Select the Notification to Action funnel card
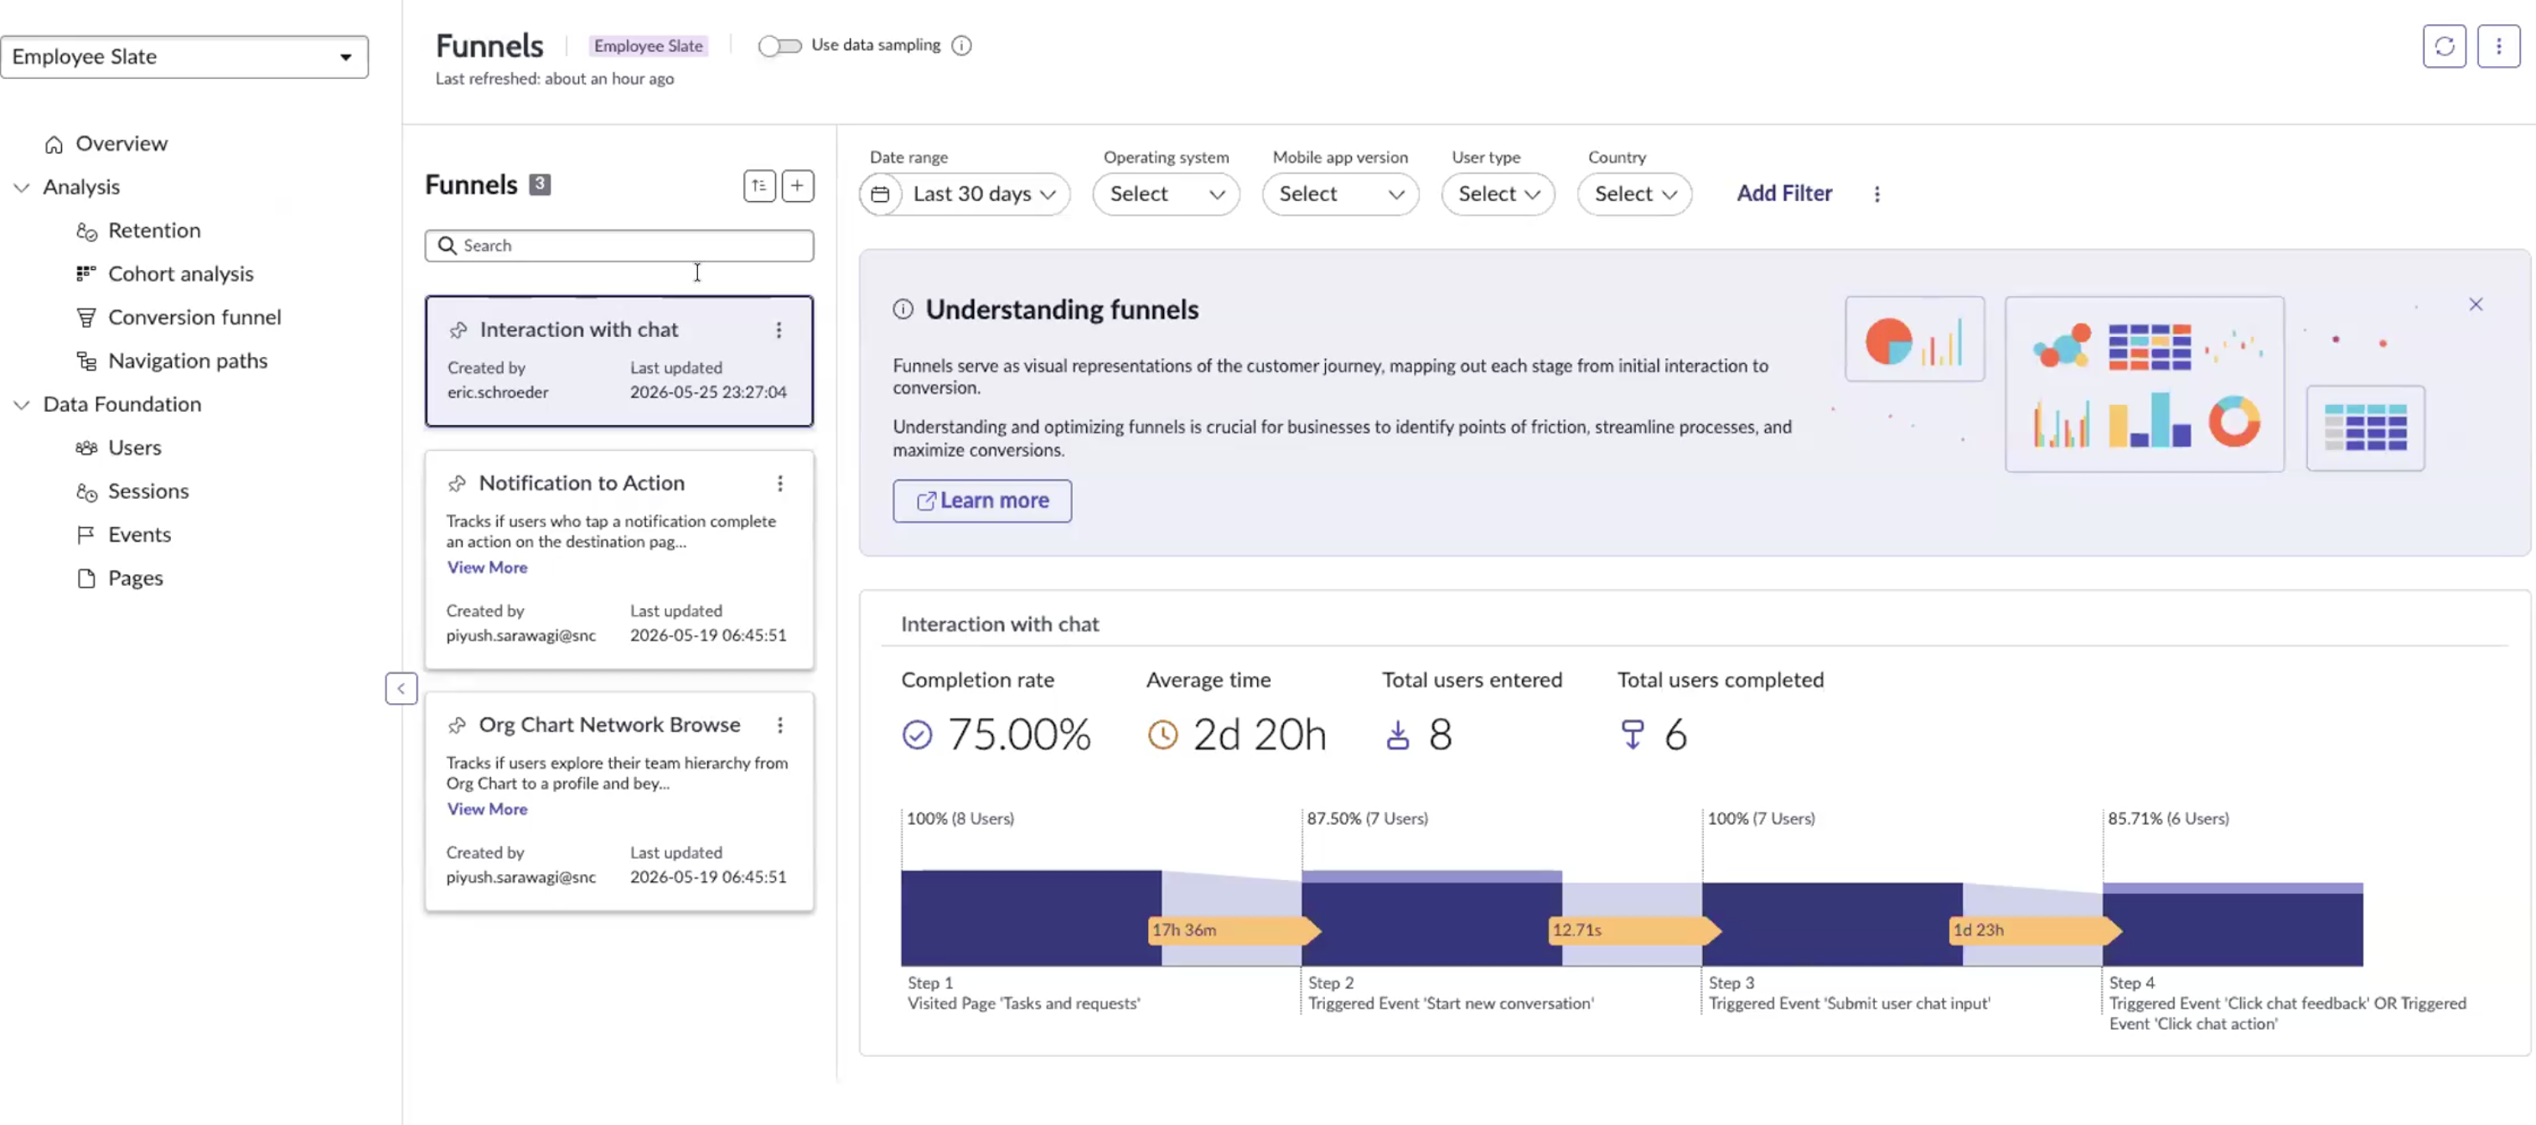The image size is (2536, 1125). 618,559
